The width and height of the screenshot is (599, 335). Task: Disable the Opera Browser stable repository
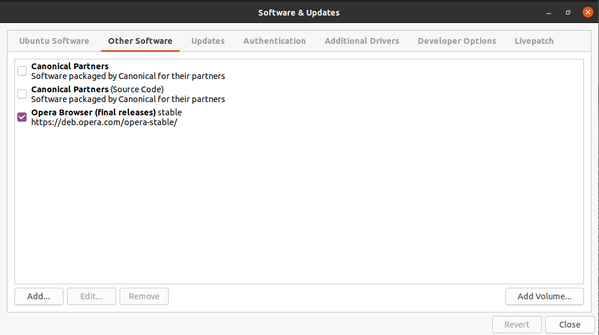21,117
